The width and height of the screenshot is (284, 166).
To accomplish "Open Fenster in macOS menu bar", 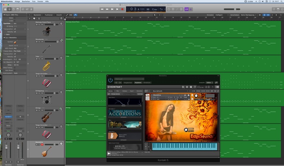I will tap(40, 1).
